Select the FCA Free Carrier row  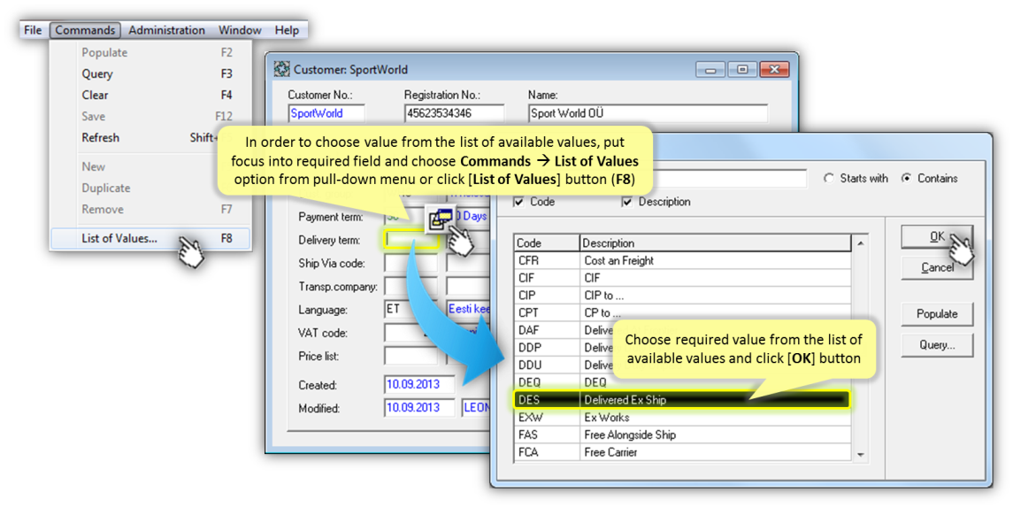681,452
